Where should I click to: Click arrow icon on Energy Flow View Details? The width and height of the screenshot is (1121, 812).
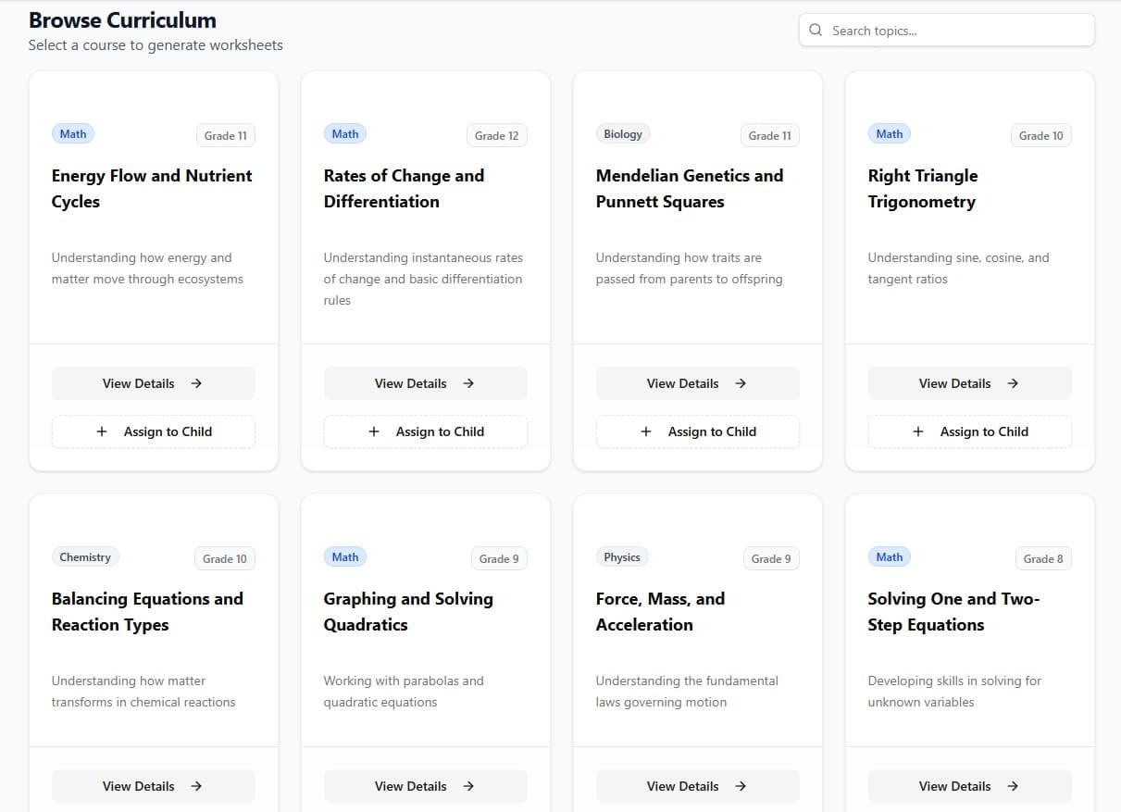196,383
